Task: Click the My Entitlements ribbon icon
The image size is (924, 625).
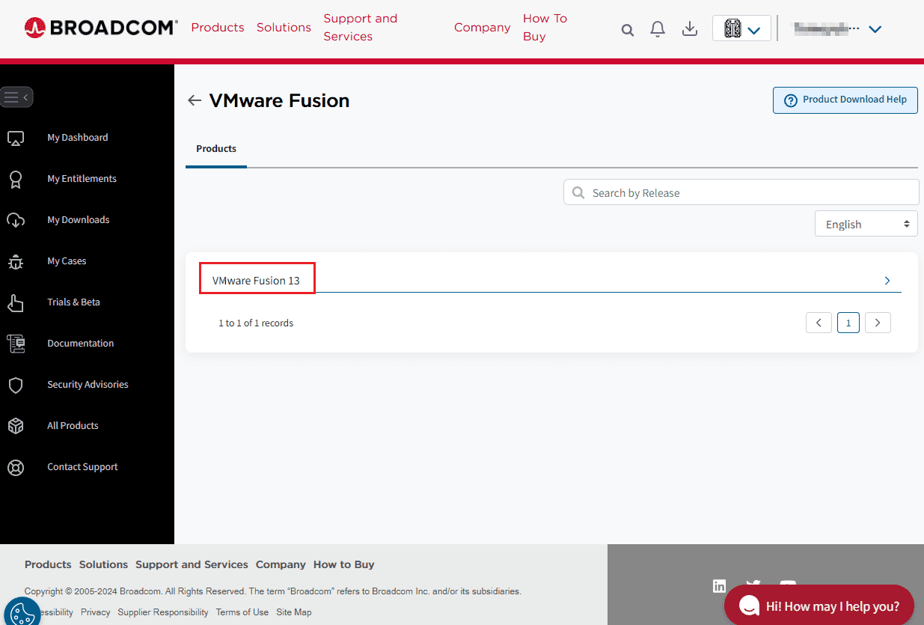Action: click(x=16, y=179)
